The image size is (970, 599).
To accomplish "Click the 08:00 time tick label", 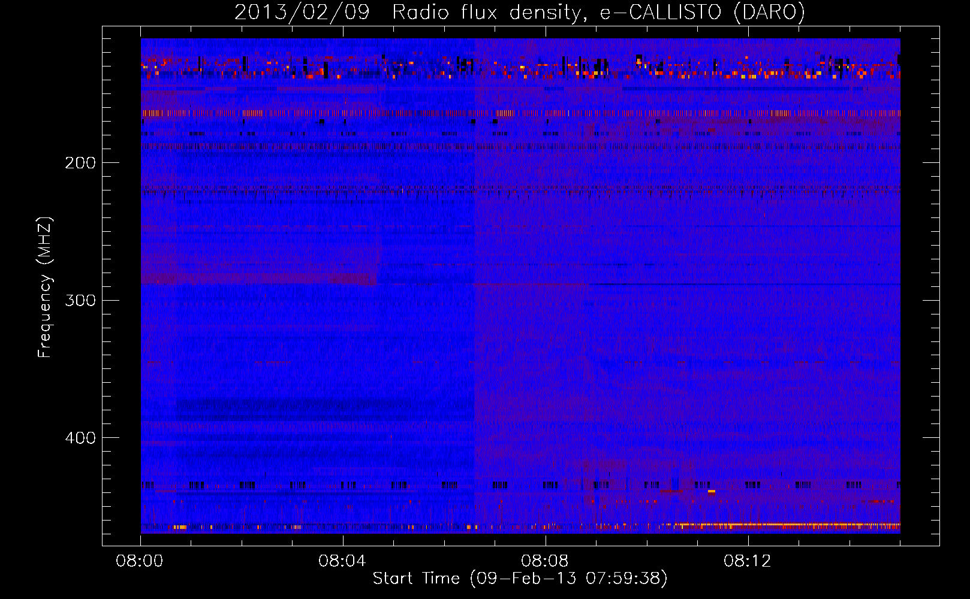I will [140, 561].
